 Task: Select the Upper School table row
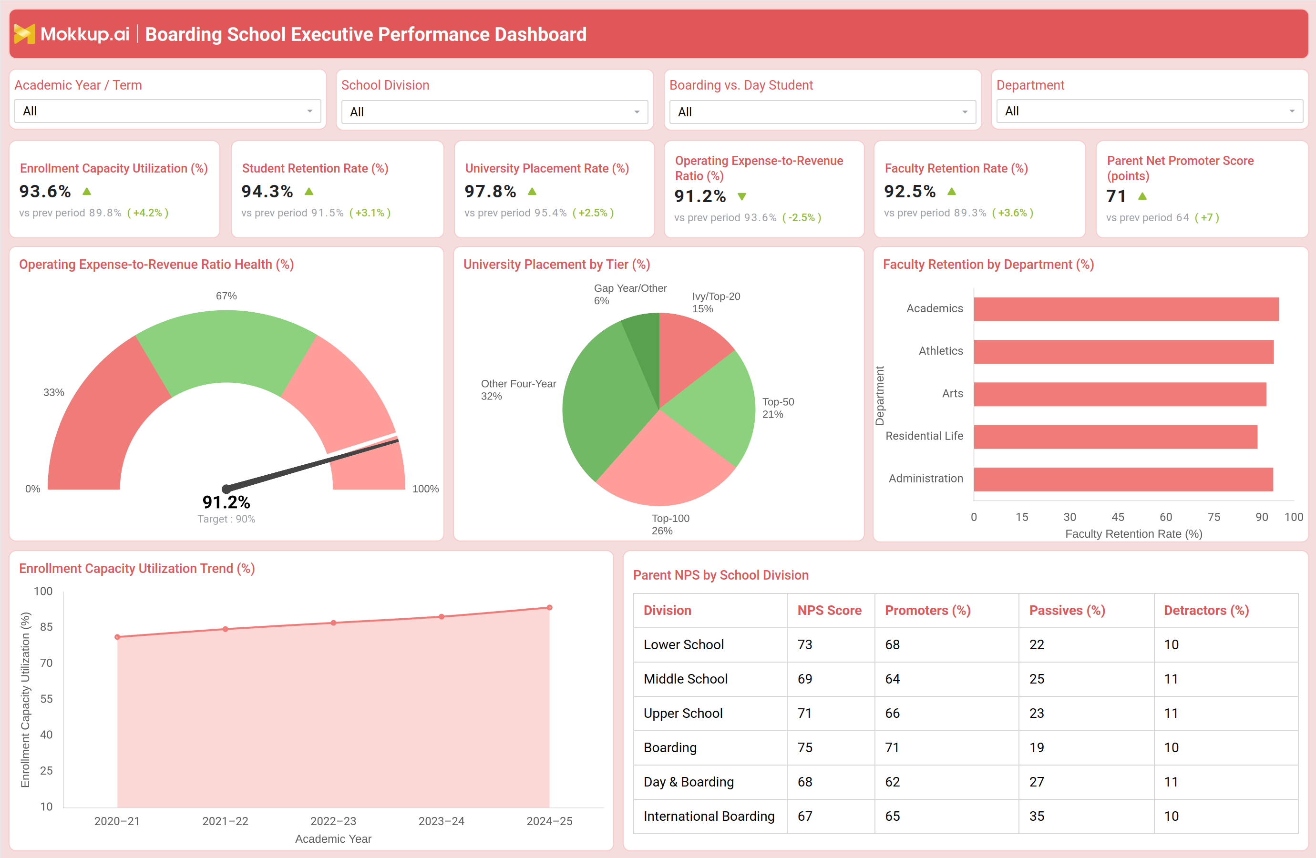[966, 713]
